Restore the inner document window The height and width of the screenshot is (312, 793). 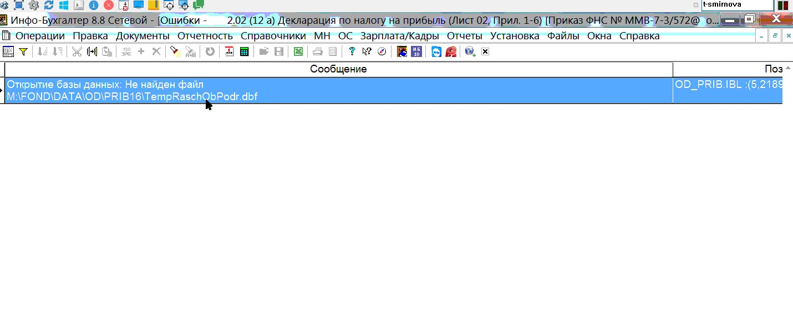pyautogui.click(x=775, y=36)
